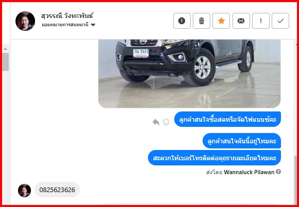Click the dropdown arrow next to assign conversation

pos(93,25)
